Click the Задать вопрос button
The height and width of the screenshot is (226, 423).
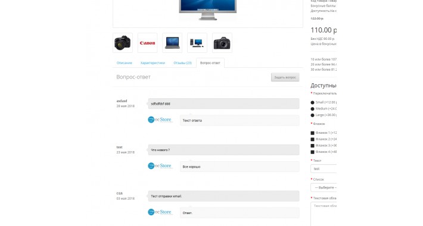click(285, 77)
